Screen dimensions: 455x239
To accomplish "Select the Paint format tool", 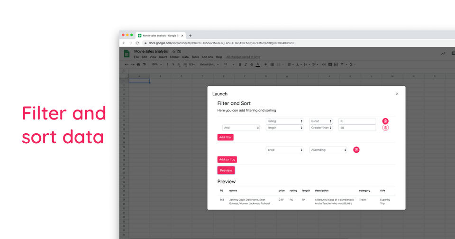I will pos(144,64).
